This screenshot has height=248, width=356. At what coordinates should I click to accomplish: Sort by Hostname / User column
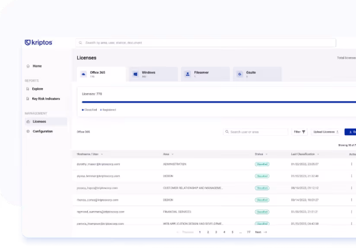pos(90,154)
